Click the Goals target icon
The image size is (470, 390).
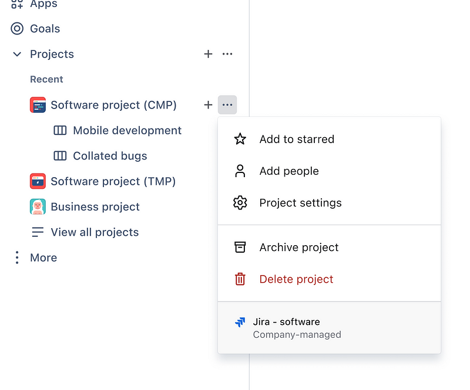[x=18, y=29]
